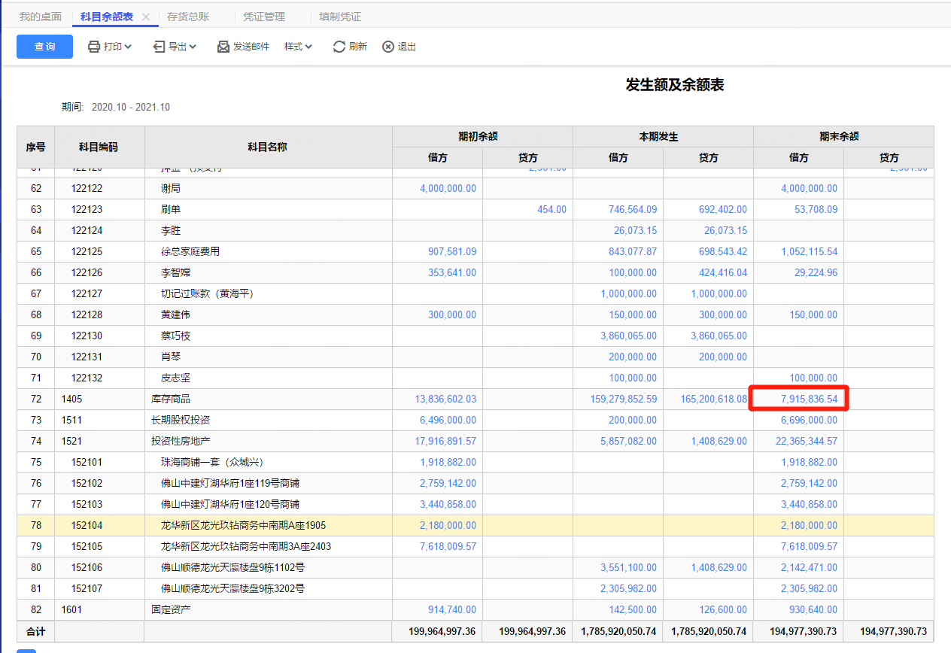Click 库存商品 ending balance 7,915,836.54

coord(809,399)
